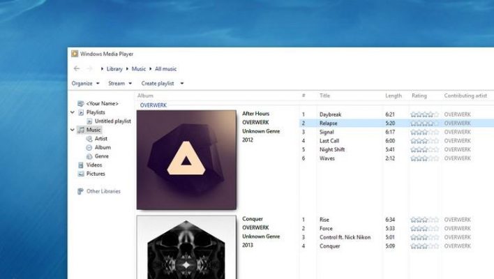Viewport: 494px width, 279px height.
Task: Select the Genre icon under Music
Action: coord(89,156)
